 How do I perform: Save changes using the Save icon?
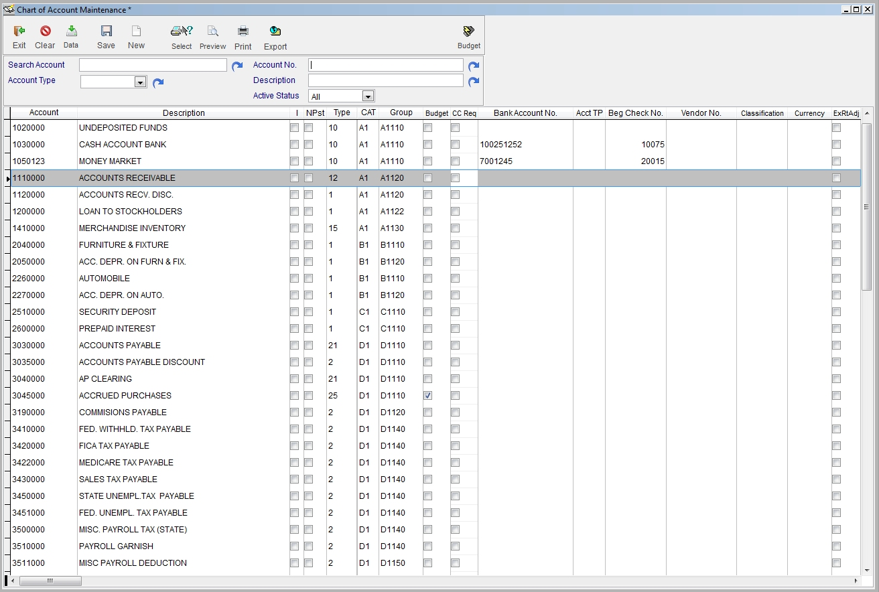click(106, 31)
